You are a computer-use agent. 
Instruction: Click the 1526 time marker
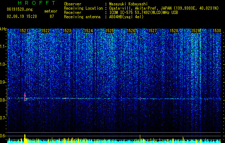(x=131, y=31)
